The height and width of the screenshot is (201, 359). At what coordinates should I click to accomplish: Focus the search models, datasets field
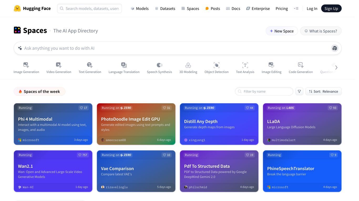tap(89, 8)
